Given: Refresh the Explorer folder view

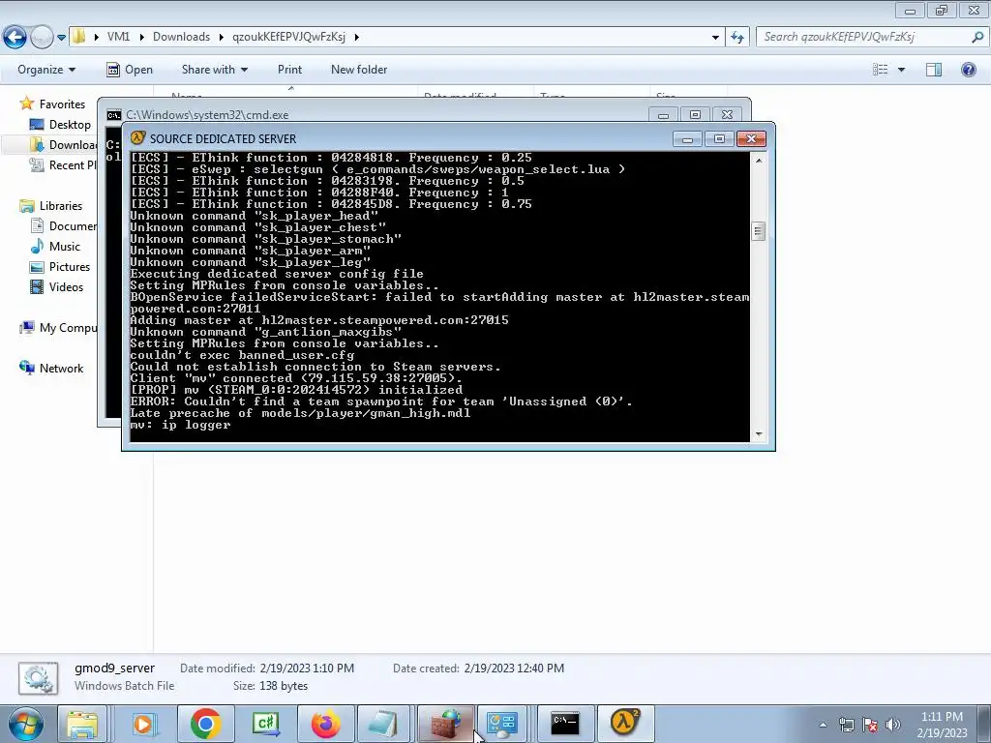Looking at the screenshot, I should coord(736,37).
